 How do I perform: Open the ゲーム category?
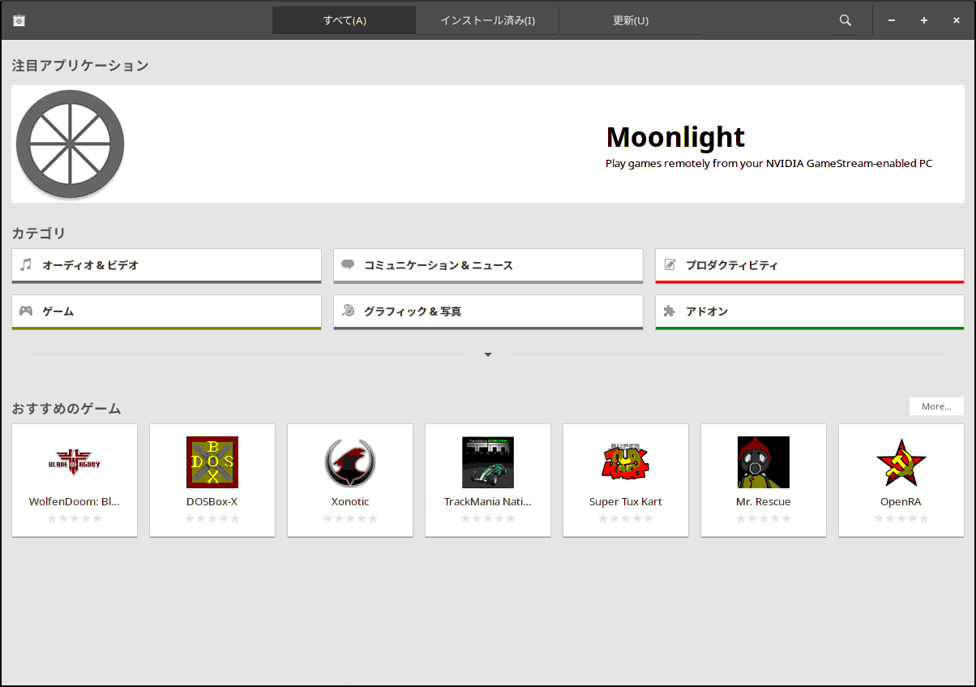click(x=167, y=312)
